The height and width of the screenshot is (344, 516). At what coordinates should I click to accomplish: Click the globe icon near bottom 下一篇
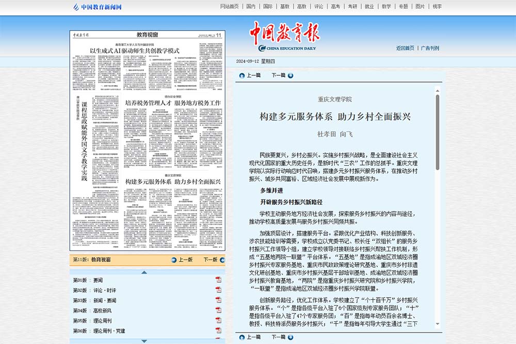(x=291, y=336)
